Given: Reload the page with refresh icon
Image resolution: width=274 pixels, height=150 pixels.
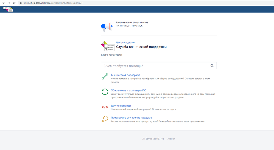Looking at the screenshot, I should (14, 3).
